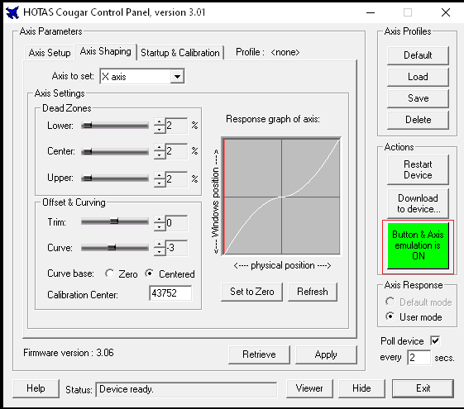The width and height of the screenshot is (464, 409).
Task: Click the Refresh button
Action: [x=313, y=292]
